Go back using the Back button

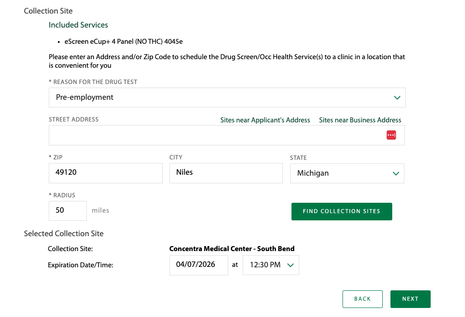362,299
